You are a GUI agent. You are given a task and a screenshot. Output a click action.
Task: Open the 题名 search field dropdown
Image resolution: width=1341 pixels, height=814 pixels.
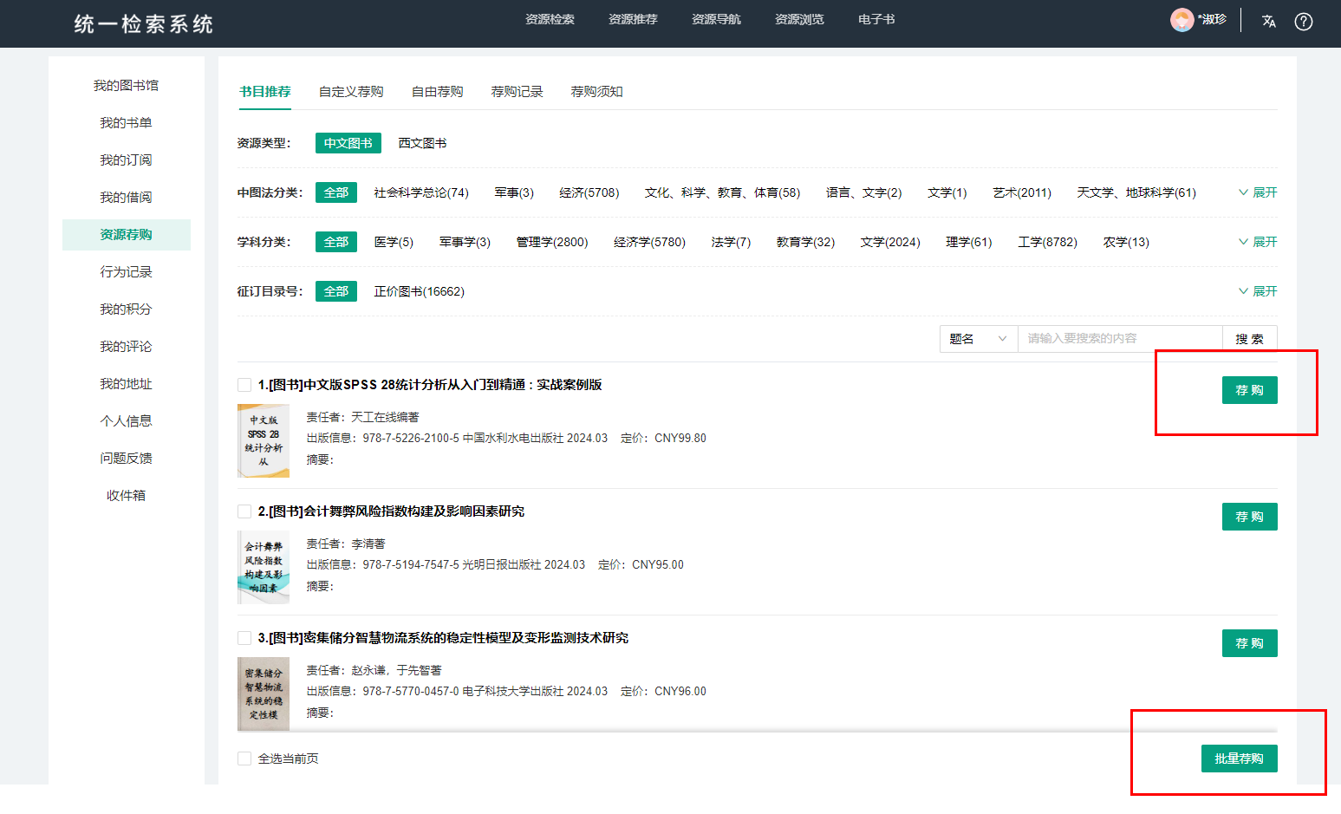978,339
